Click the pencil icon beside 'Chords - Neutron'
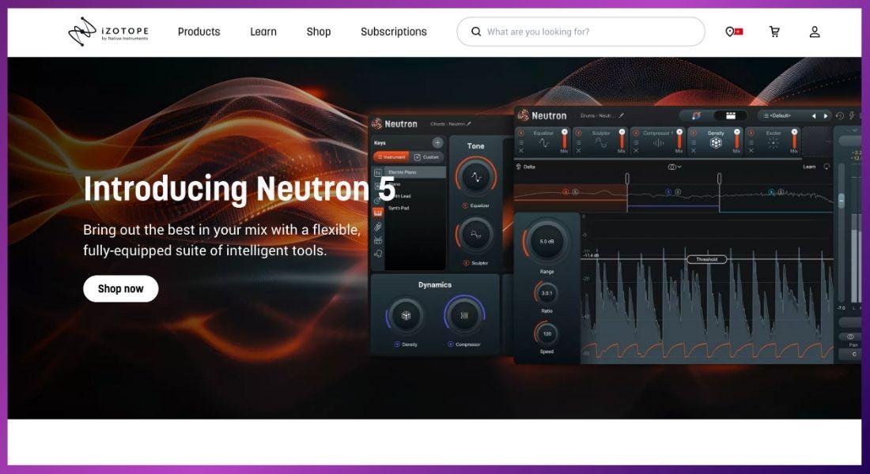The width and height of the screenshot is (870, 474). coord(469,124)
